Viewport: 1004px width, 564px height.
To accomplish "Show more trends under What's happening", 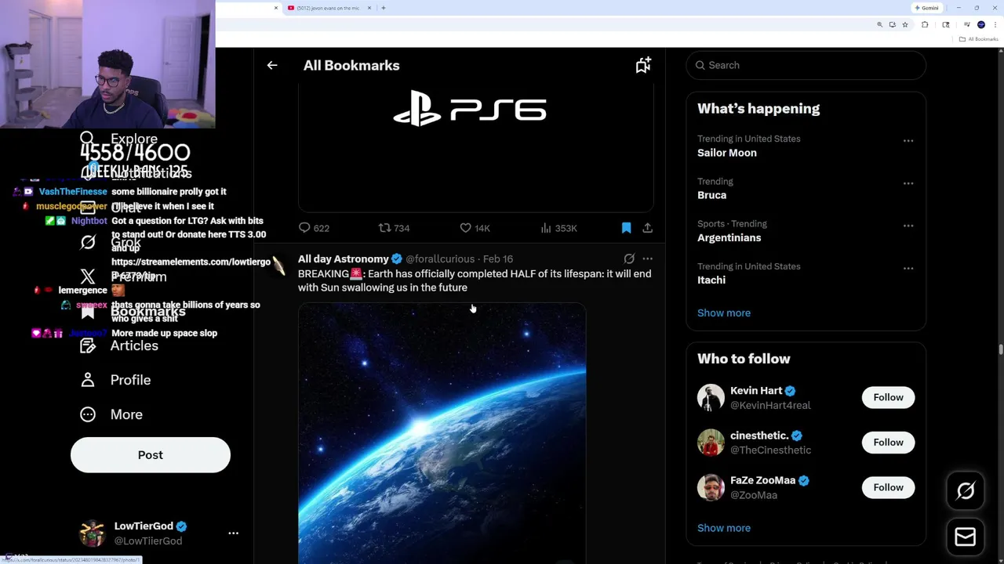I will tap(724, 313).
